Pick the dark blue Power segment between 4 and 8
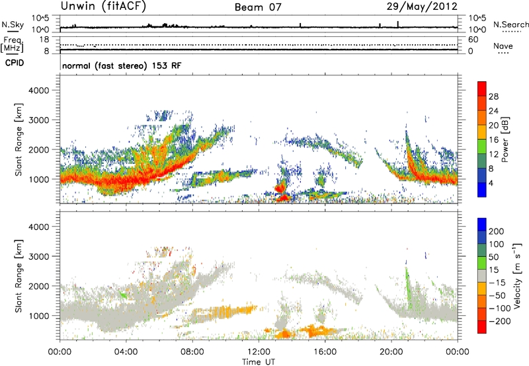This screenshot has height=366, width=529. [482, 176]
